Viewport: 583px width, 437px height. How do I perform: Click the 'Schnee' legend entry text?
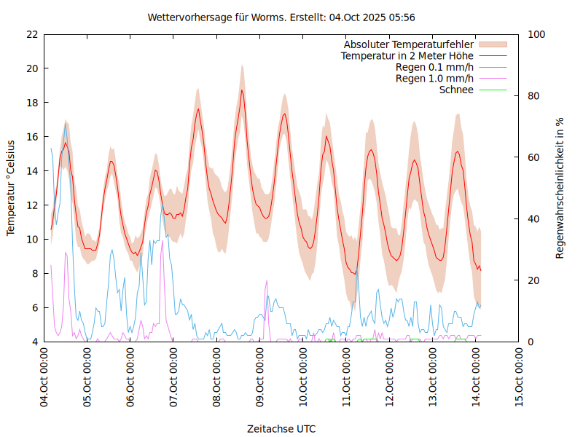456,90
